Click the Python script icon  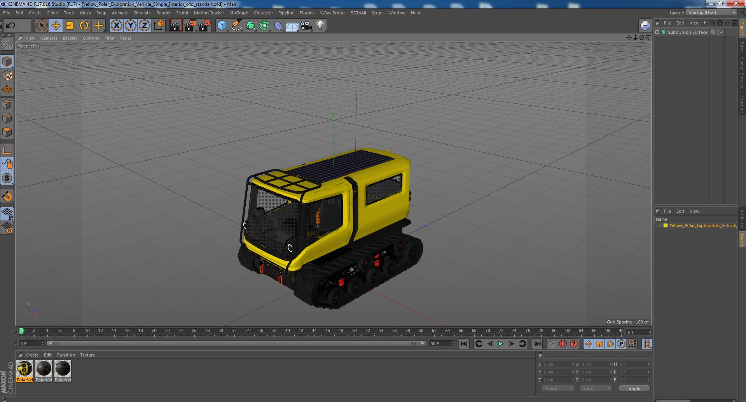(645, 26)
